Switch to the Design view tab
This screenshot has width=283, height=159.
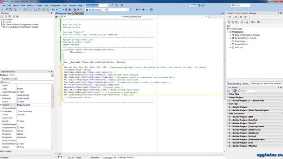click(123, 157)
